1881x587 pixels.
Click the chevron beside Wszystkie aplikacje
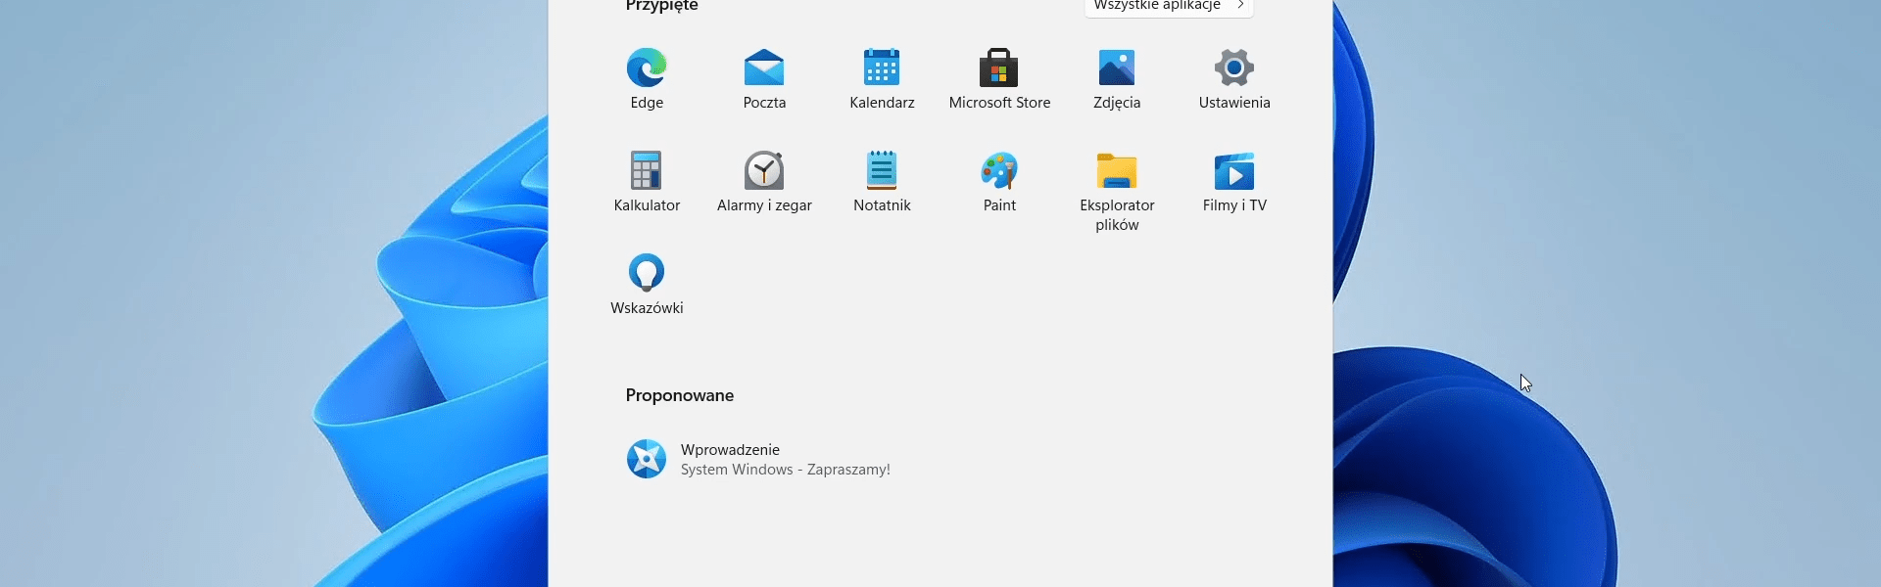1240,5
